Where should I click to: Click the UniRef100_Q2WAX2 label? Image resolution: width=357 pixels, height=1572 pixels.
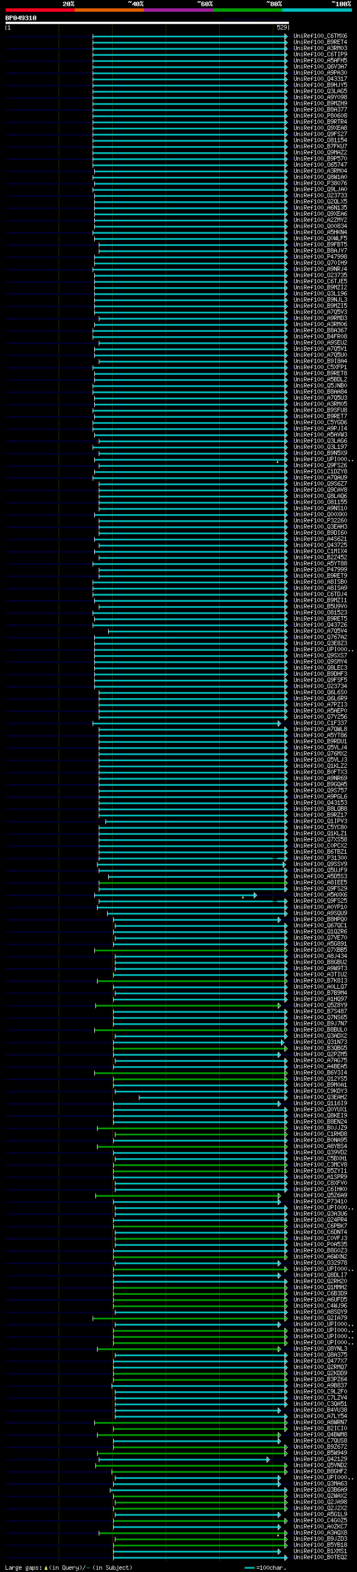[320, 1496]
